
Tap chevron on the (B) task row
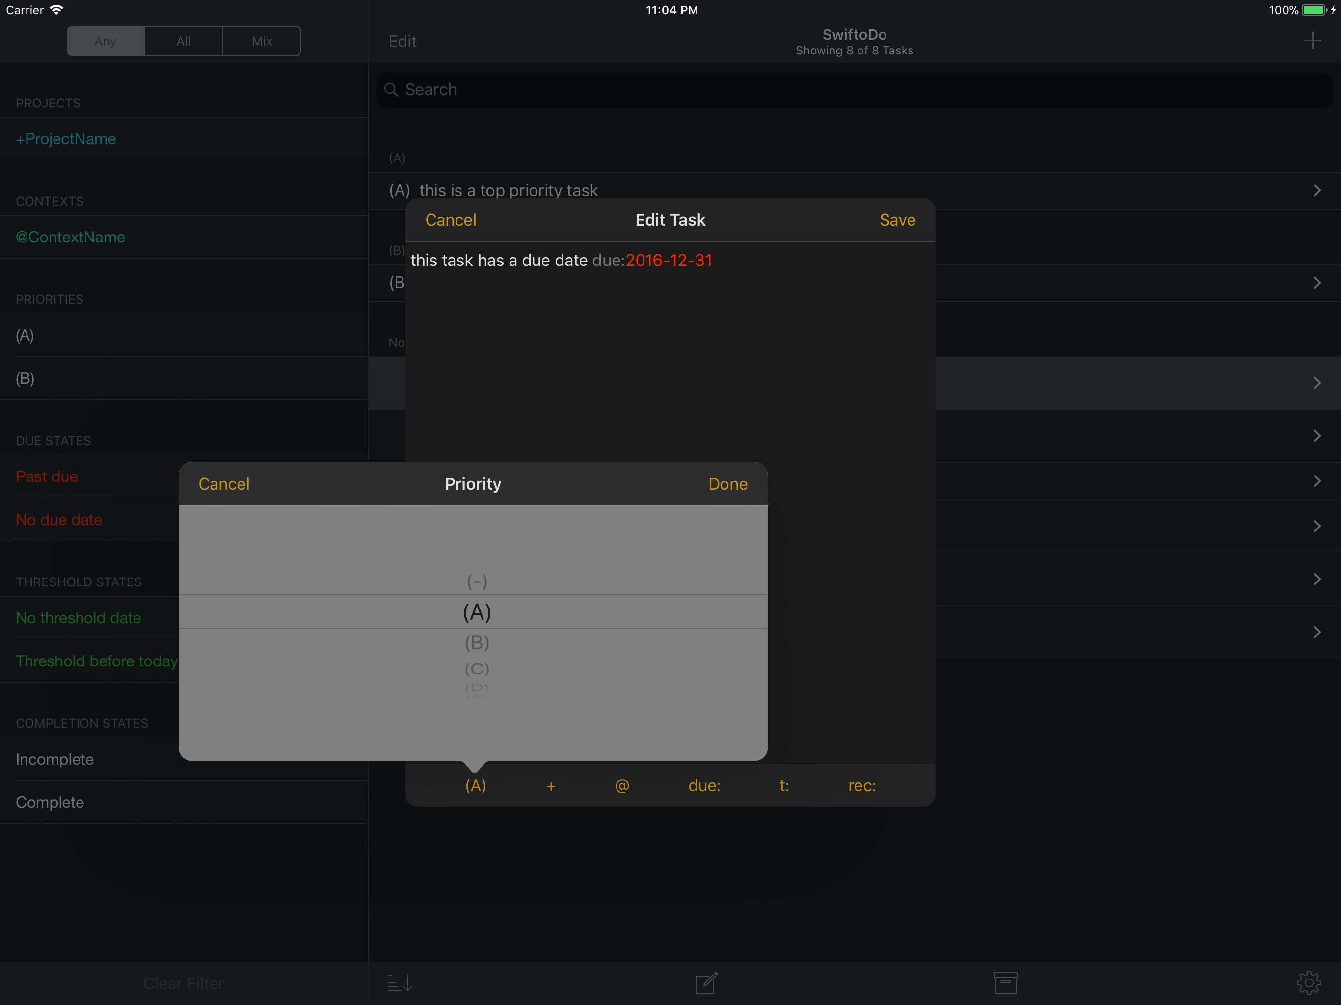tap(1317, 283)
